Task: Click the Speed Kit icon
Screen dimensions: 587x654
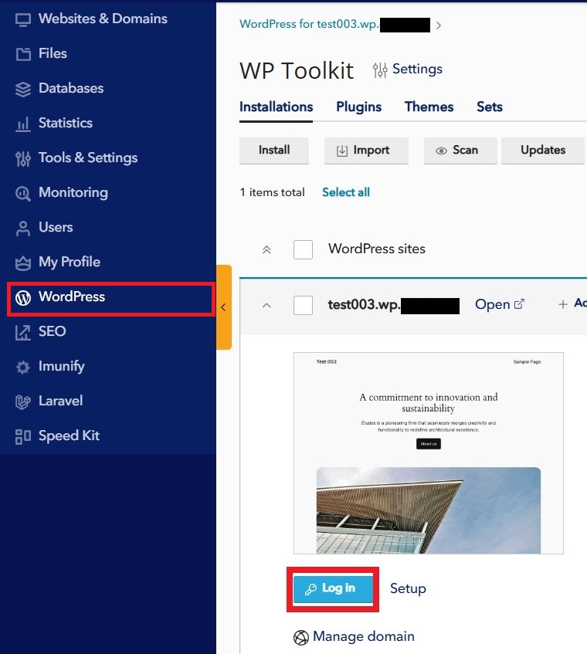Action: coord(23,437)
